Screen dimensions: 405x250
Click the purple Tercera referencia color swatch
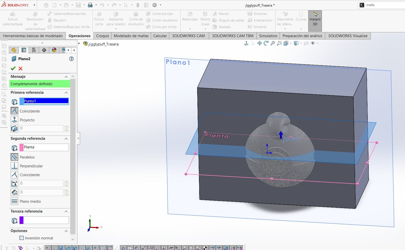[x=22, y=220]
